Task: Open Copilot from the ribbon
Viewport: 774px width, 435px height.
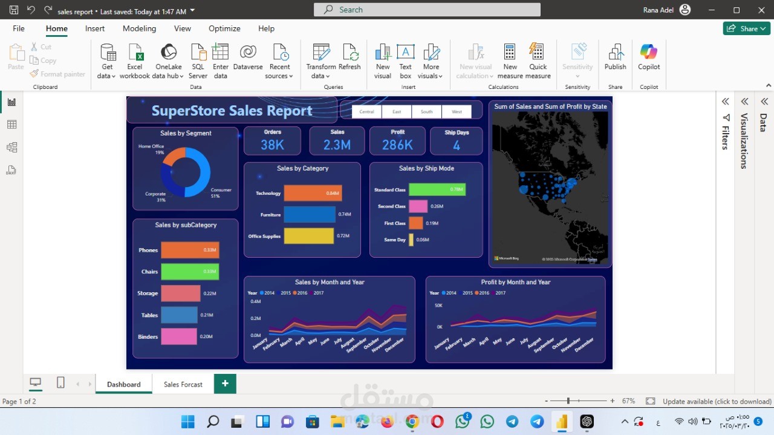Action: (649, 57)
